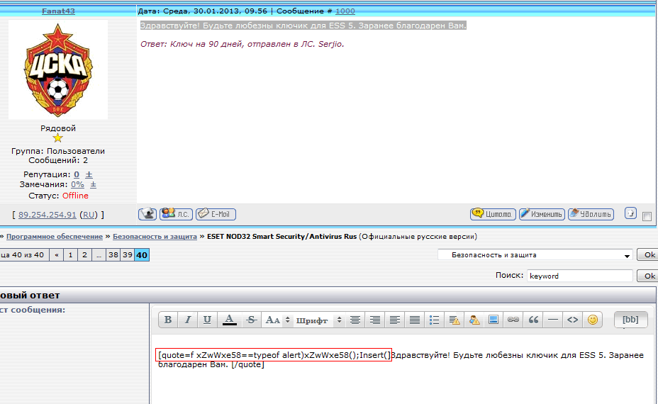
Task: Confirm forum jump with Ok button
Action: point(649,254)
